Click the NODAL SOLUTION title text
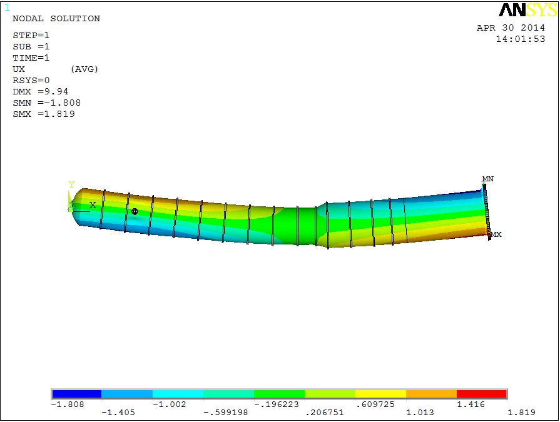Viewport: 560px width, 422px height. tap(56, 19)
